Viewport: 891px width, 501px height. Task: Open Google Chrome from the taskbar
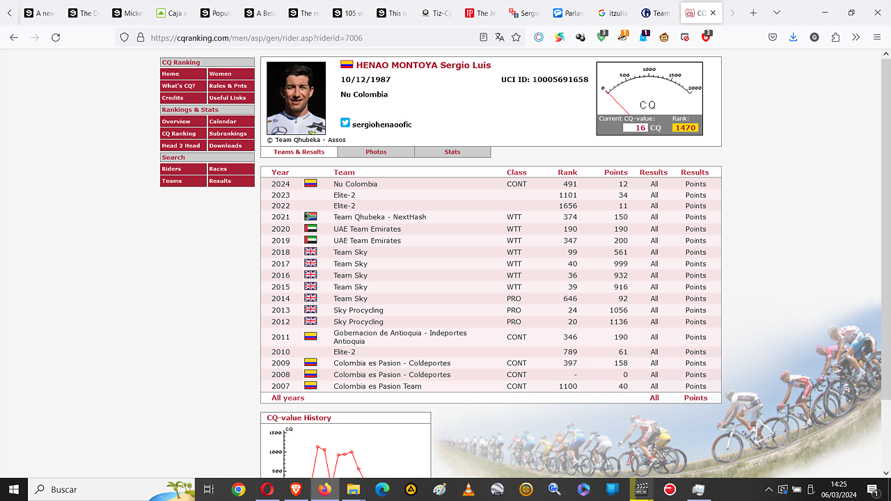[238, 489]
